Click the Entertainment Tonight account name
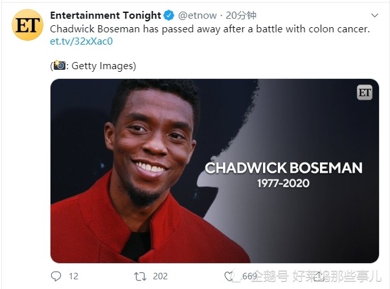This screenshot has height=289, width=390. [106, 16]
